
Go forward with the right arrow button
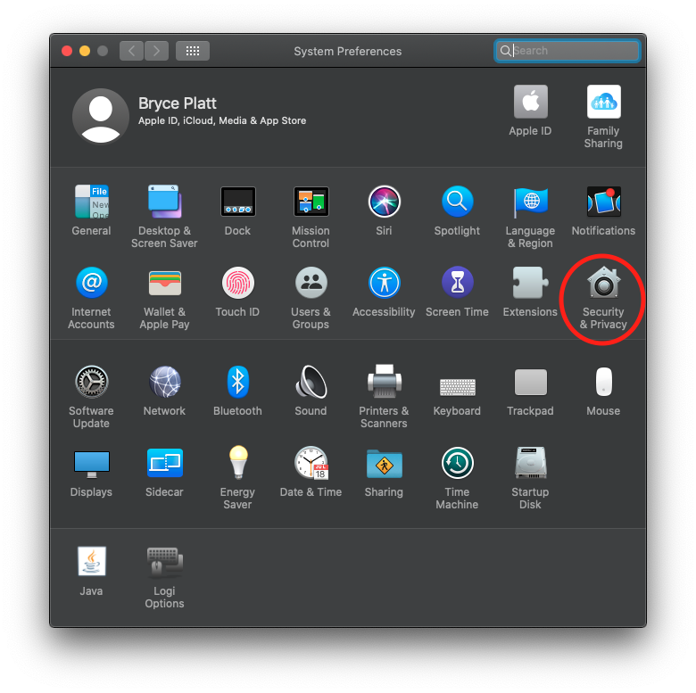pyautogui.click(x=156, y=51)
